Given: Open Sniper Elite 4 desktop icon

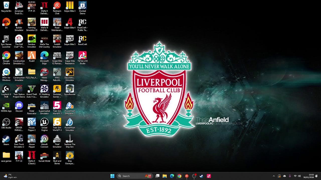Looking at the screenshot, I should 70,23.
